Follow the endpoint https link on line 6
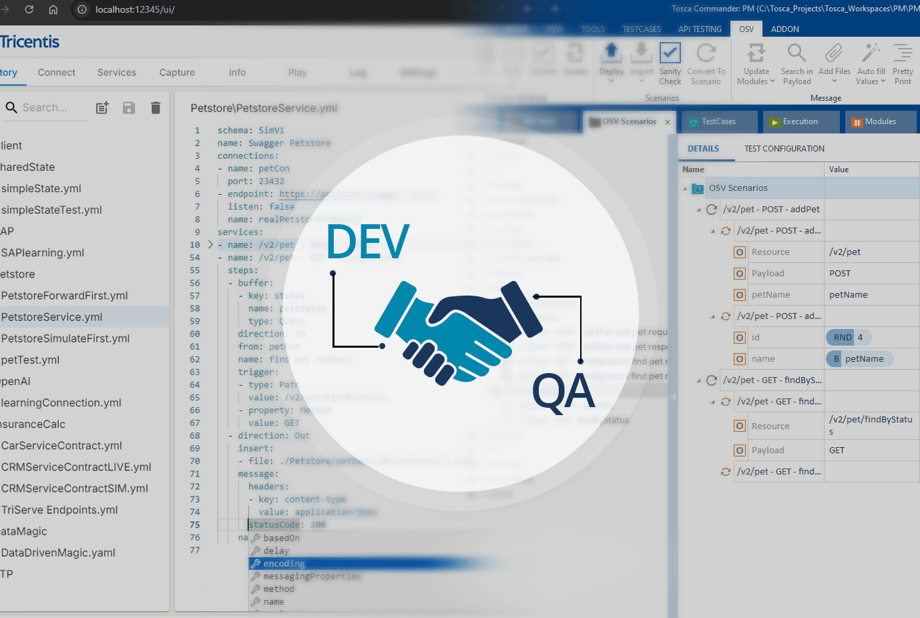Viewport: 920px width, 618px height. coord(359,194)
